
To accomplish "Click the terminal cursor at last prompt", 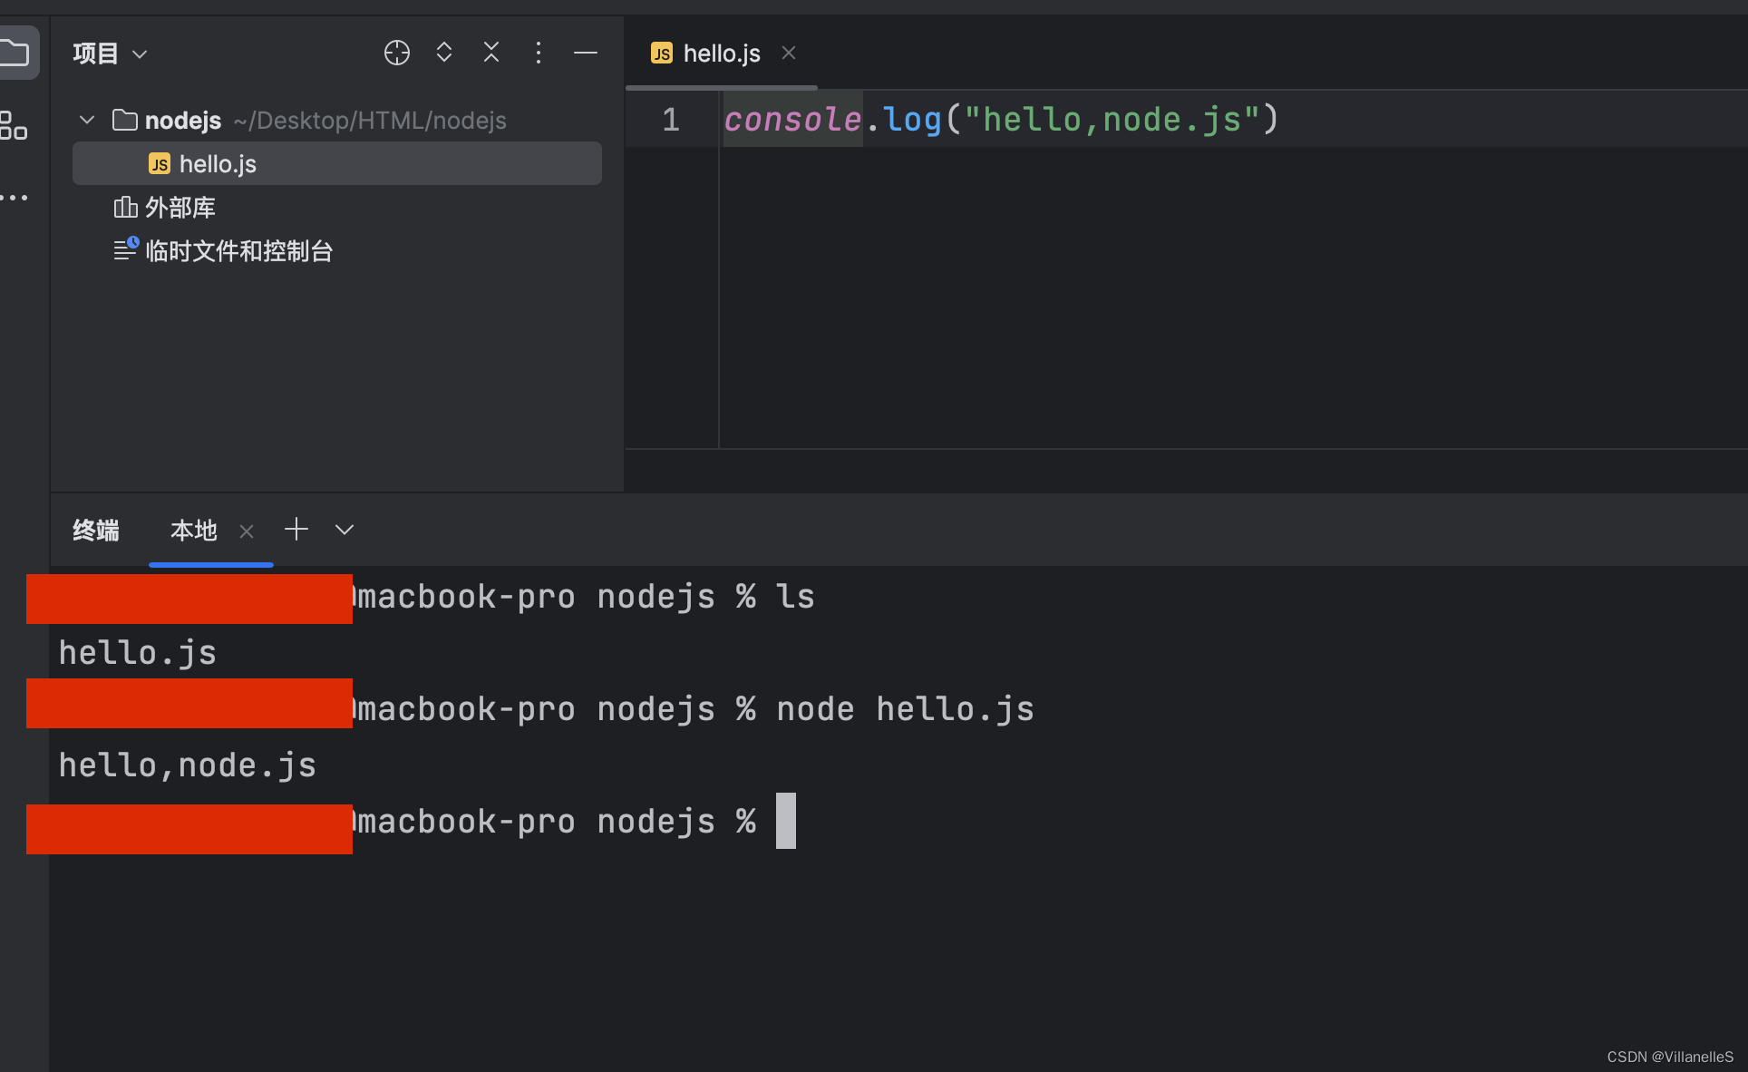I will (786, 821).
